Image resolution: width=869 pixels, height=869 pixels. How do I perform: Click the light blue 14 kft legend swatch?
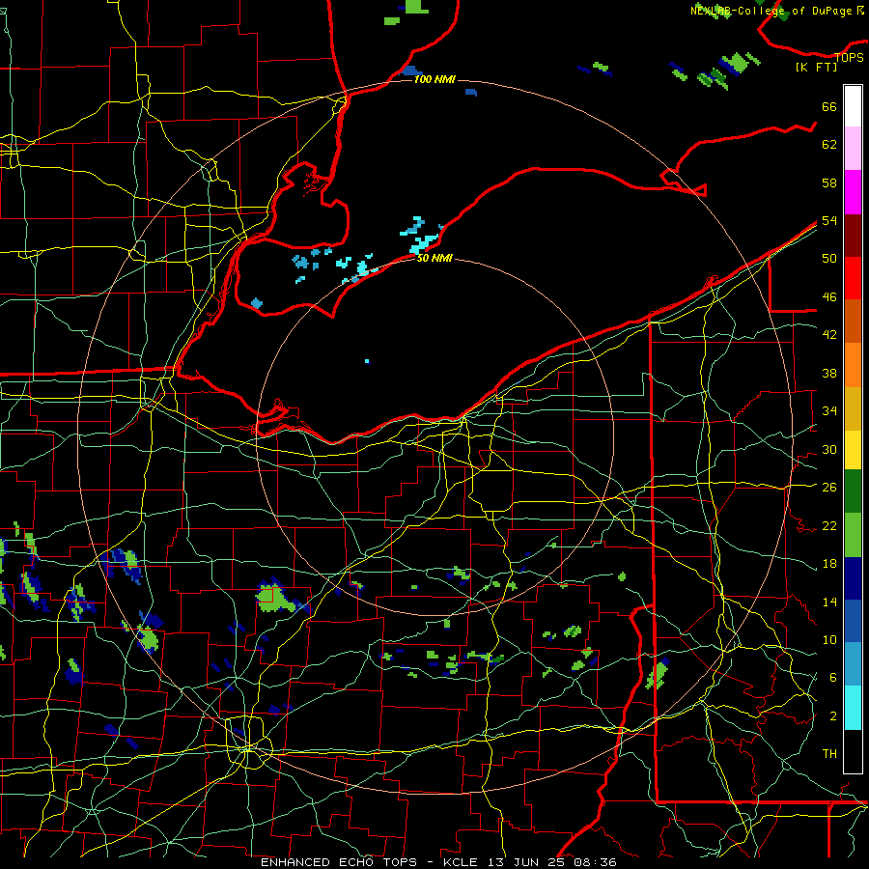pos(853,664)
